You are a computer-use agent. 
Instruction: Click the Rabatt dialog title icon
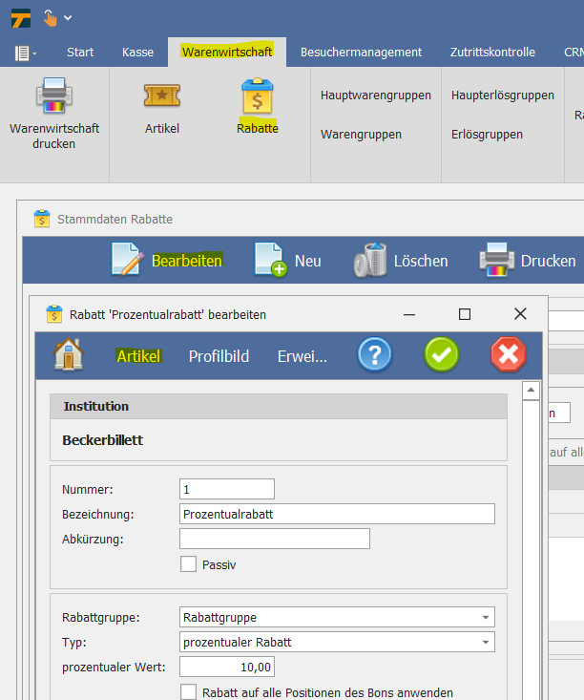click(x=54, y=314)
